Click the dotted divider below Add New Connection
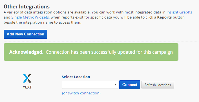This screenshot has width=199, height=102. [x=101, y=42]
